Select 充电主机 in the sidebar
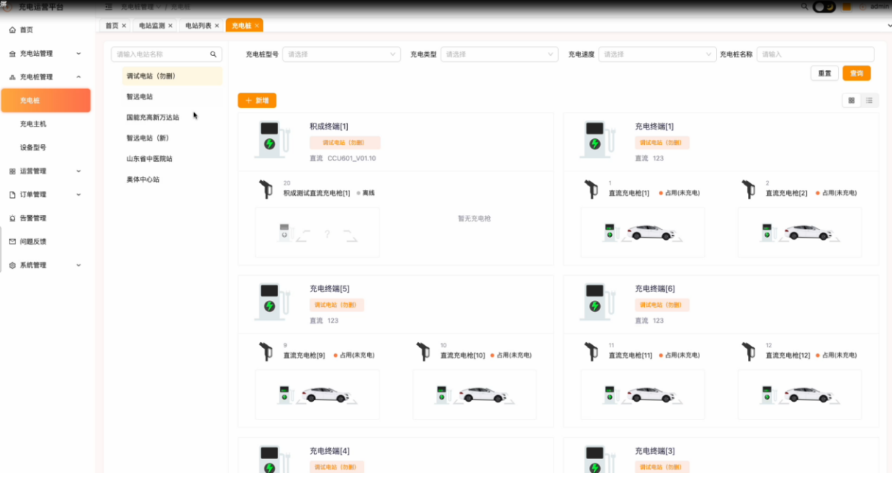 point(33,124)
